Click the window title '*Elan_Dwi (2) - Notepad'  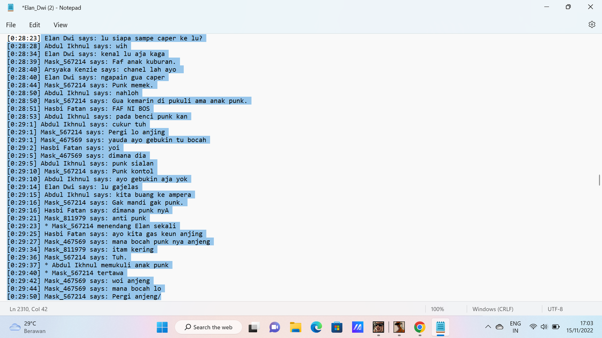coord(51,8)
